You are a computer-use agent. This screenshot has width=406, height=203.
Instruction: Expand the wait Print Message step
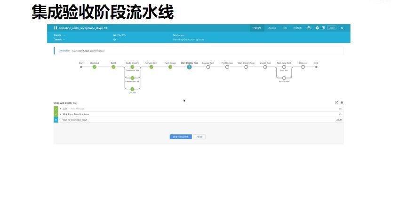point(60,109)
